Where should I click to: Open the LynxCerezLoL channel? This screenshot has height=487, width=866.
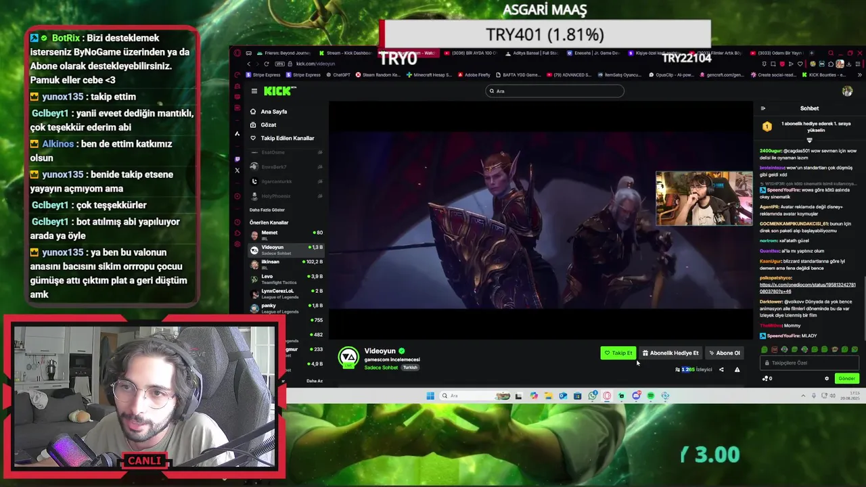(286, 294)
